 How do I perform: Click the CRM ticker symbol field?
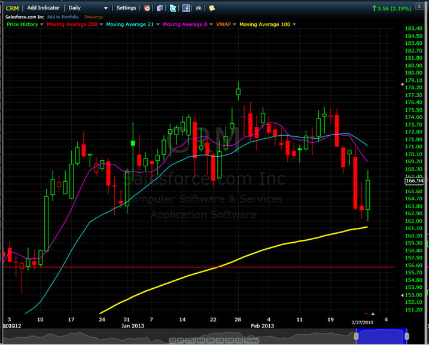[12, 8]
